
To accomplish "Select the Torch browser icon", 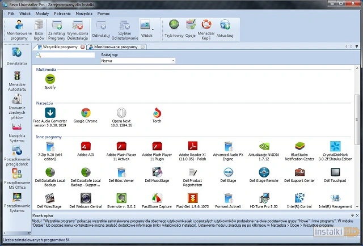I will (158, 115).
